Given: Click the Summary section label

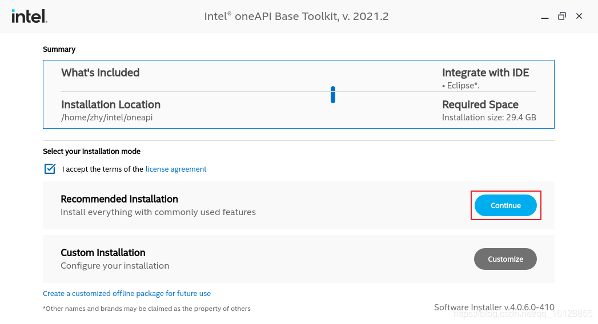Looking at the screenshot, I should [x=59, y=50].
